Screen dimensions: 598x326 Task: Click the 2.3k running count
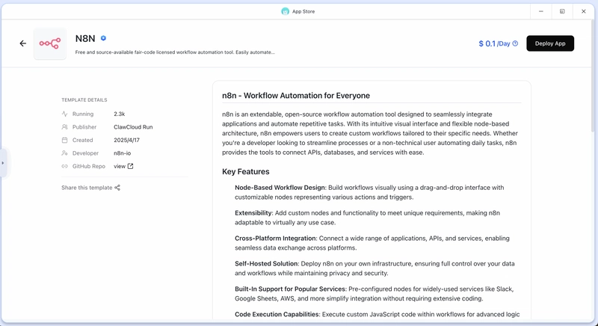pyautogui.click(x=120, y=114)
